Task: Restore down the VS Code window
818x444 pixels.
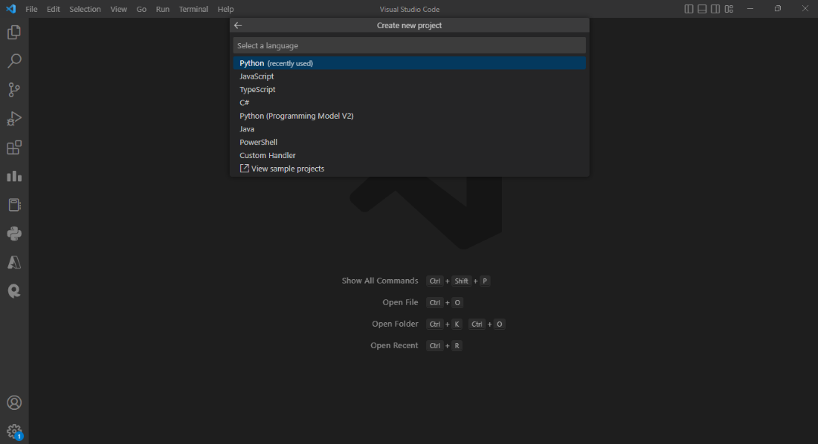Action: point(777,9)
